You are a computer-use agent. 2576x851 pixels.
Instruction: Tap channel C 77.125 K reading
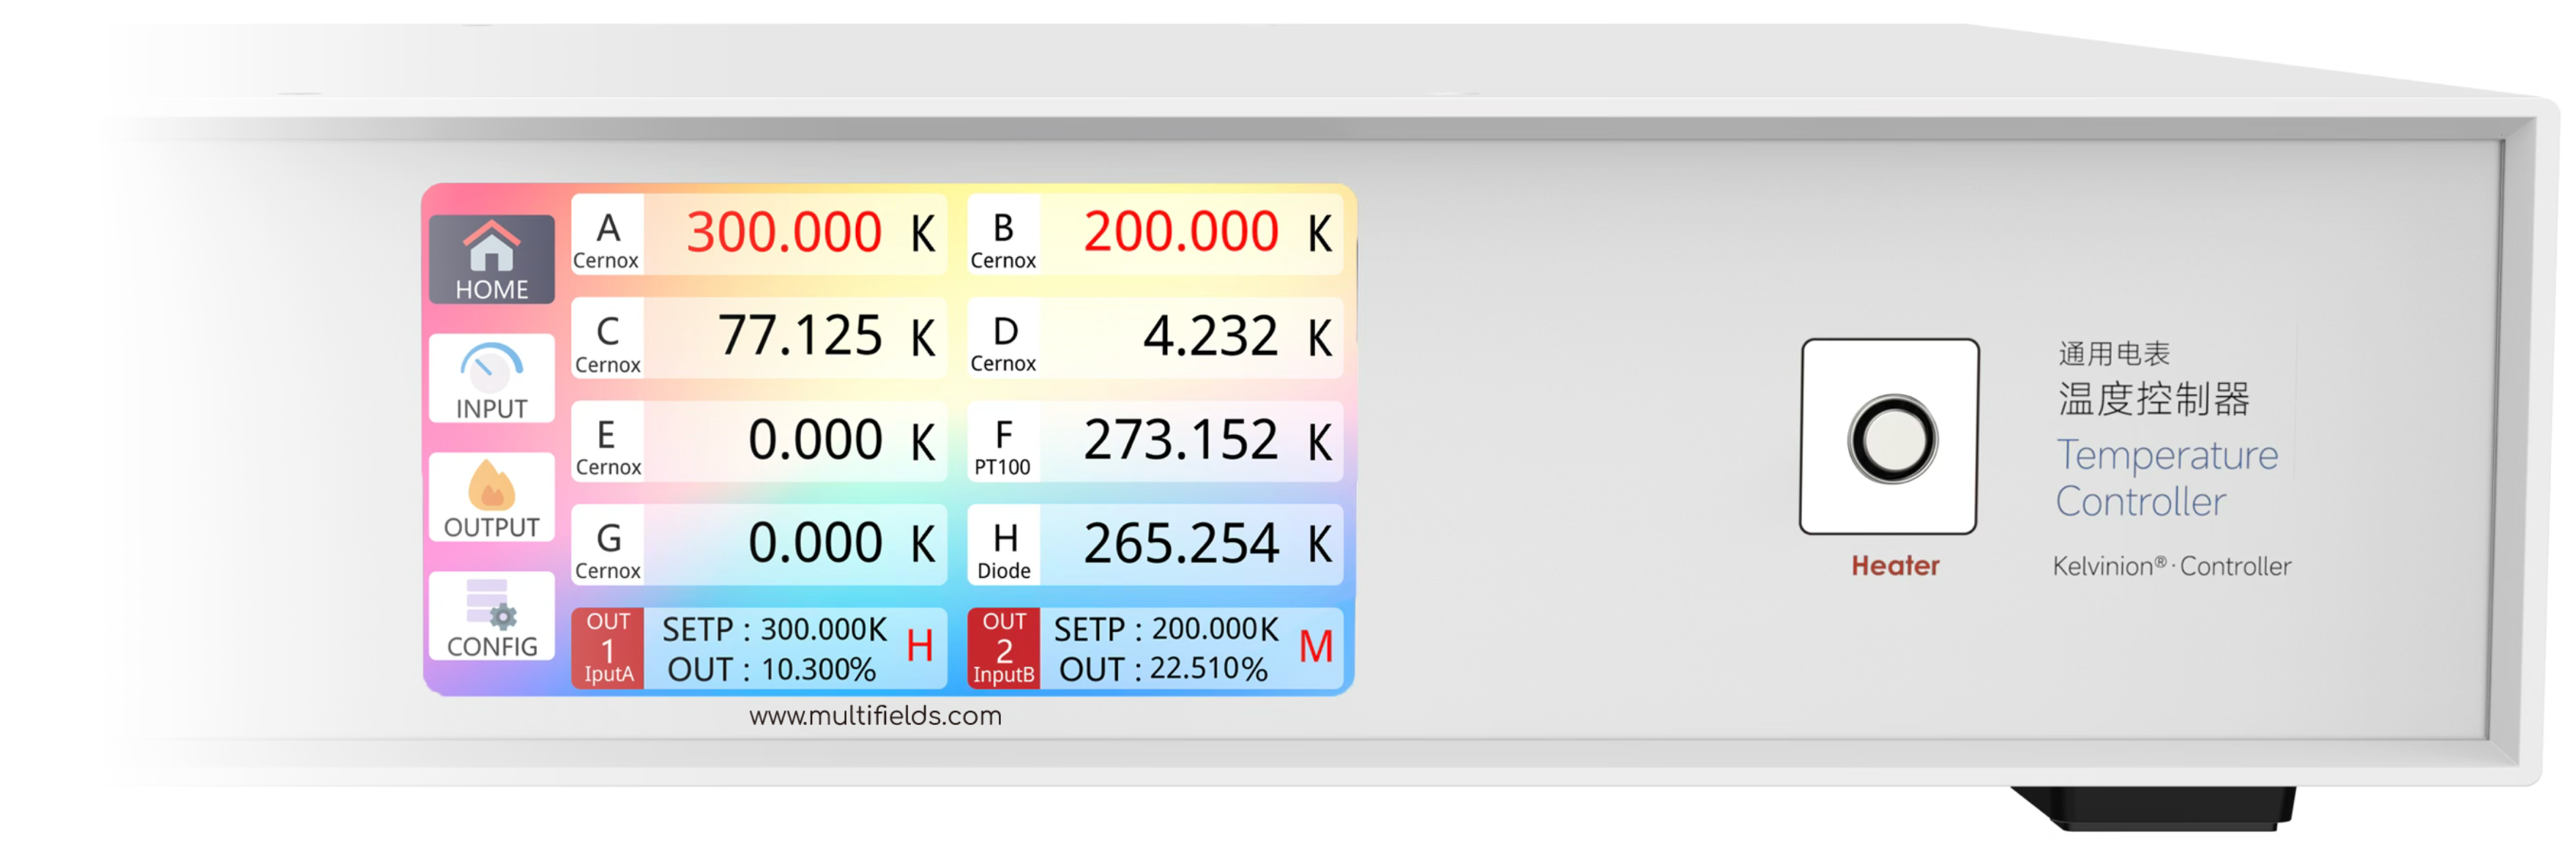click(x=800, y=335)
